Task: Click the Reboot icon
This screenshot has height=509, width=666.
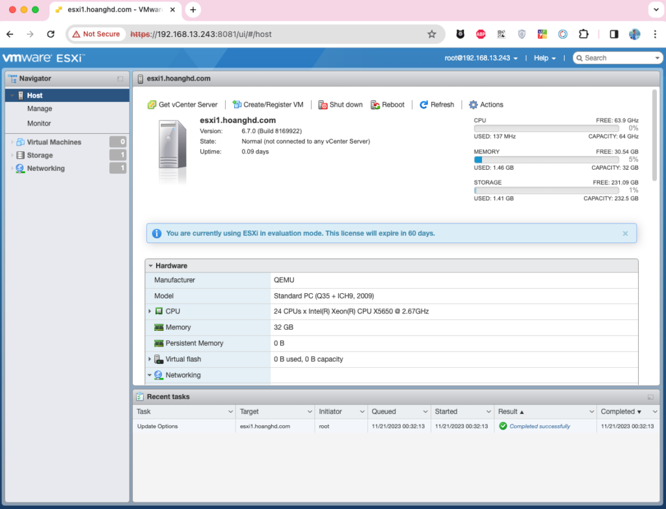Action: 375,105
